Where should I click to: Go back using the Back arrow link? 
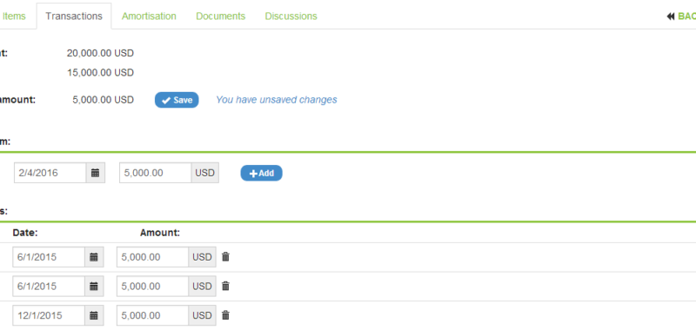tap(681, 16)
